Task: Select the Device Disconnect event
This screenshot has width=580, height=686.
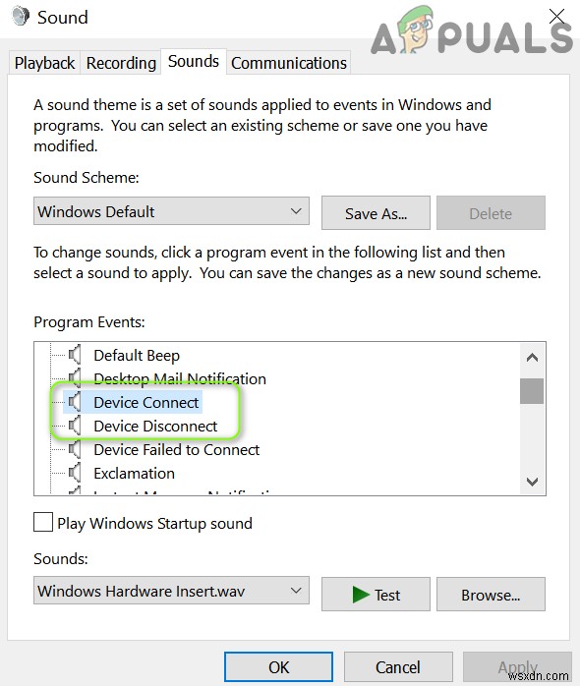Action: (155, 426)
